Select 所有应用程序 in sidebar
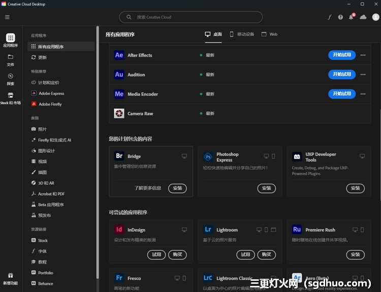Image resolution: width=381 pixels, height=292 pixels. point(61,46)
